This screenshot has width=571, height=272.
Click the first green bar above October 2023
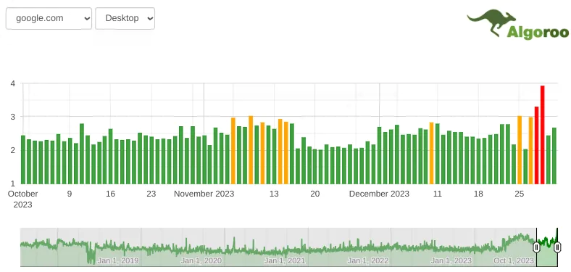pos(23,160)
